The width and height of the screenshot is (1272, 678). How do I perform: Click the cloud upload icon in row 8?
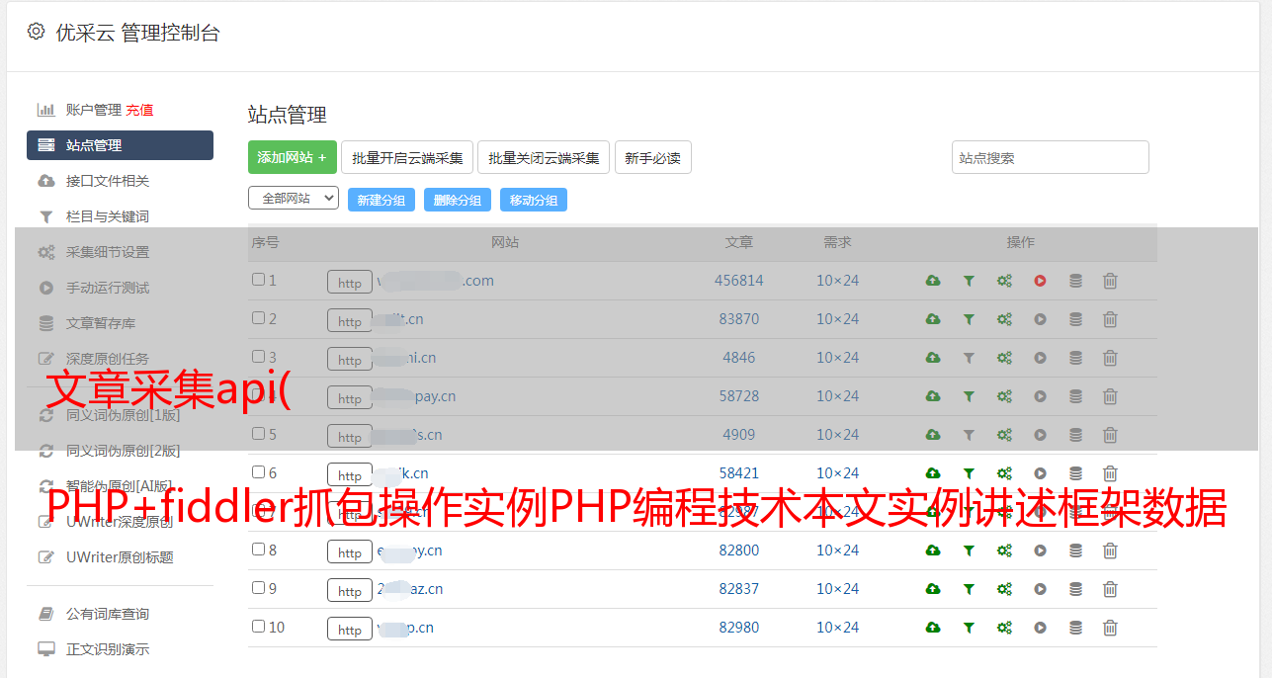pyautogui.click(x=933, y=551)
